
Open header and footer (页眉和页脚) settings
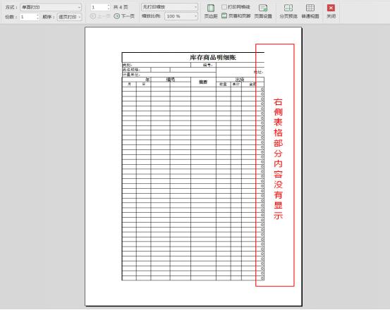(x=236, y=16)
